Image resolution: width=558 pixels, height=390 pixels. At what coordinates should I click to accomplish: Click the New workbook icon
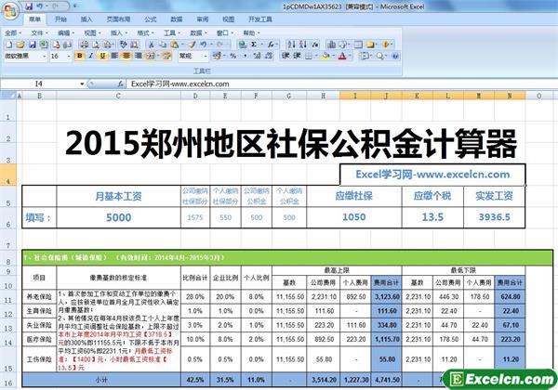(x=9, y=45)
